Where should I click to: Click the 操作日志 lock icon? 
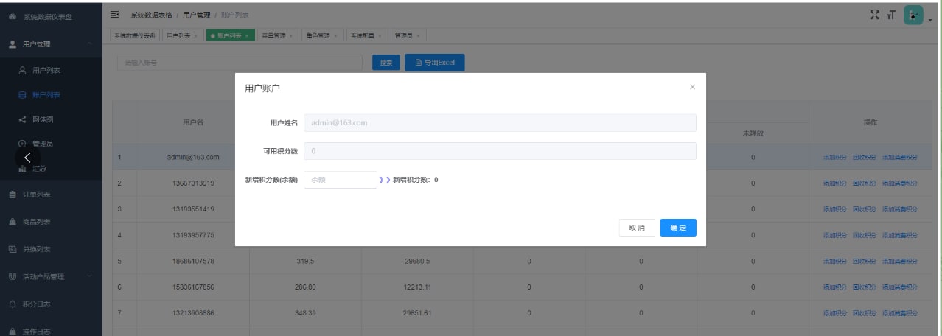coord(13,331)
